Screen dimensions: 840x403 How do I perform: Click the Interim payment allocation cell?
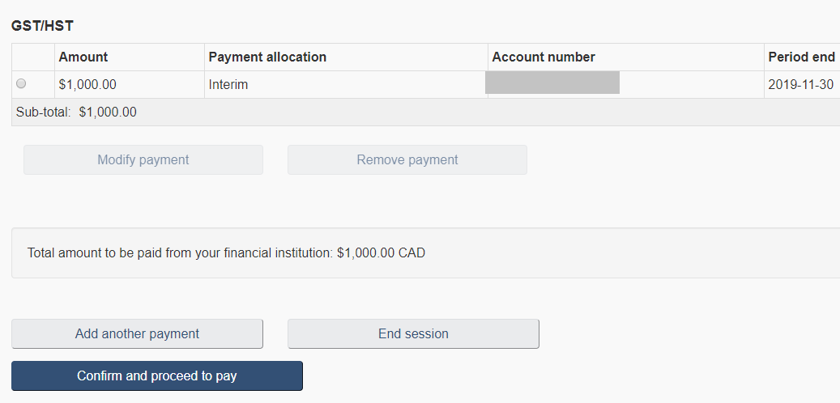[228, 84]
